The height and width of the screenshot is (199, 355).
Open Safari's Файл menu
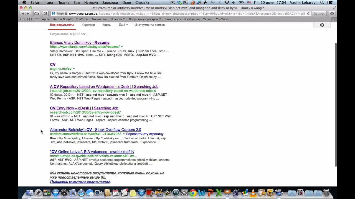pos(49,2)
